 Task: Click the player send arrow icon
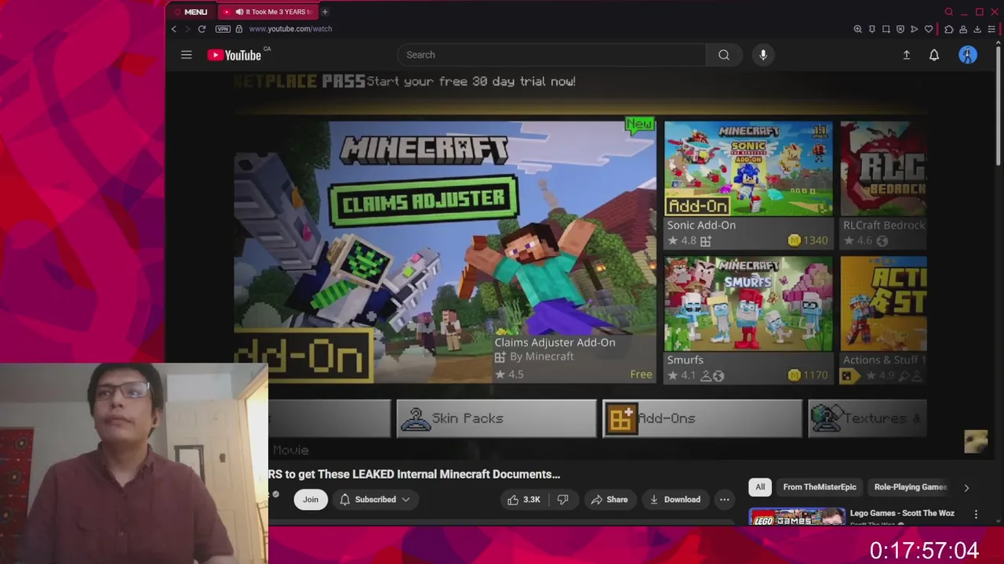[x=914, y=29]
